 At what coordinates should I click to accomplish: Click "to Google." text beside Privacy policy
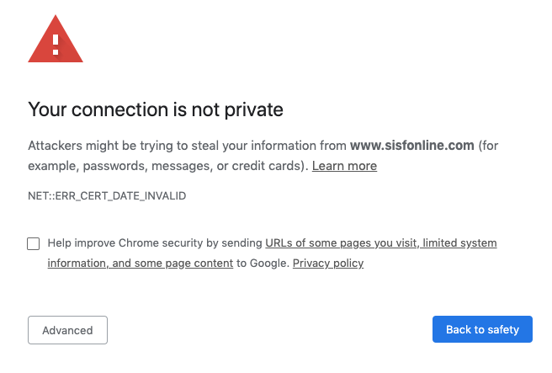tap(263, 263)
